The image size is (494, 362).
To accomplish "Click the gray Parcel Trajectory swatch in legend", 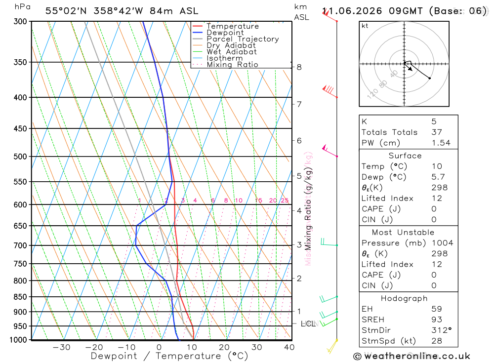I will (198, 39).
